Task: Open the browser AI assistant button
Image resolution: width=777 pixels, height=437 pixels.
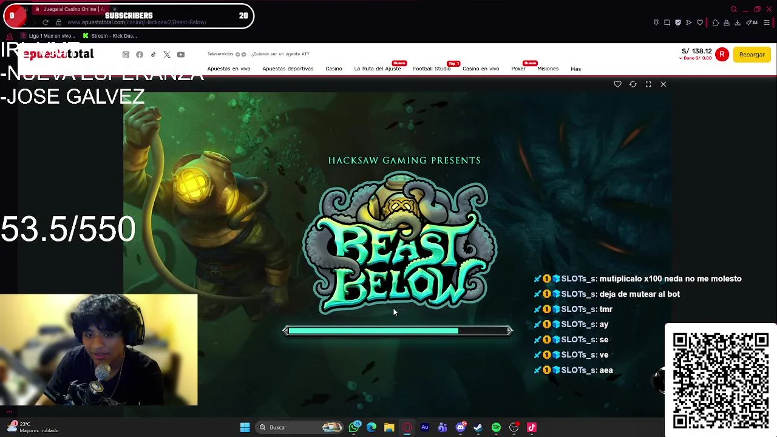Action: pos(752,22)
